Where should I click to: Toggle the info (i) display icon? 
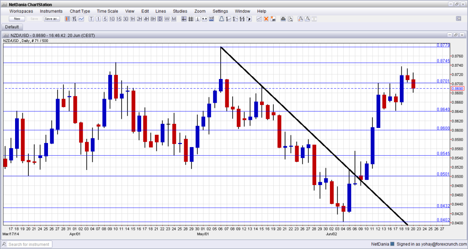point(197,19)
